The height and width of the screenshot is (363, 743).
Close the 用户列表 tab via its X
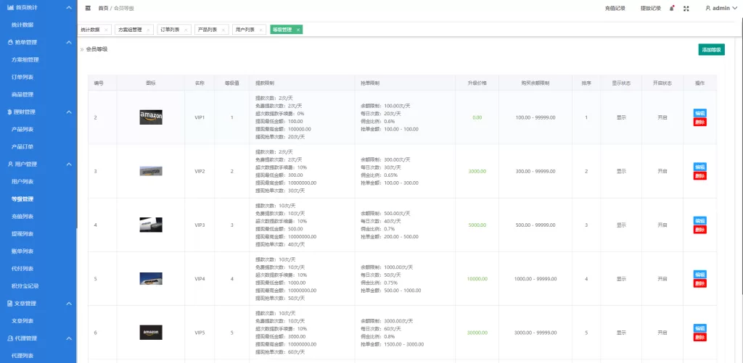(x=260, y=30)
